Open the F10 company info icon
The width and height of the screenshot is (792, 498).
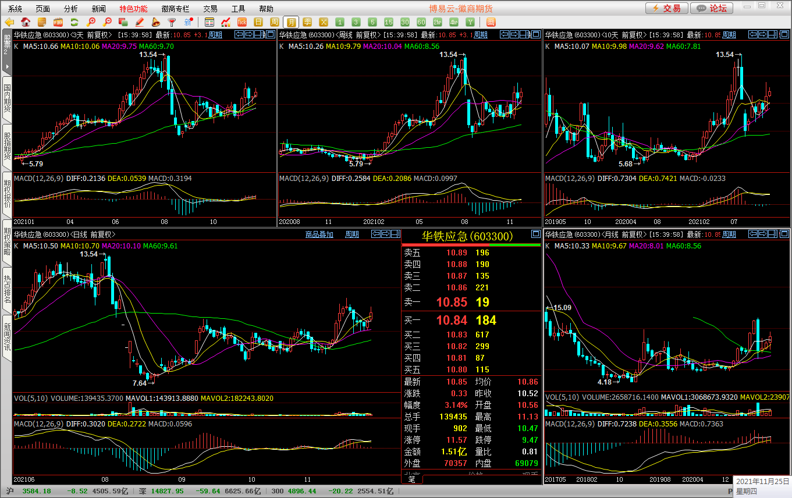[x=58, y=22]
